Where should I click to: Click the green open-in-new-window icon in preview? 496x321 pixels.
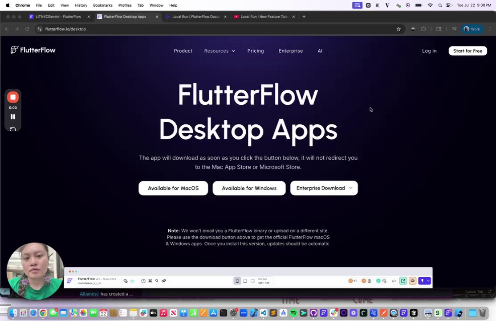pos(403,281)
